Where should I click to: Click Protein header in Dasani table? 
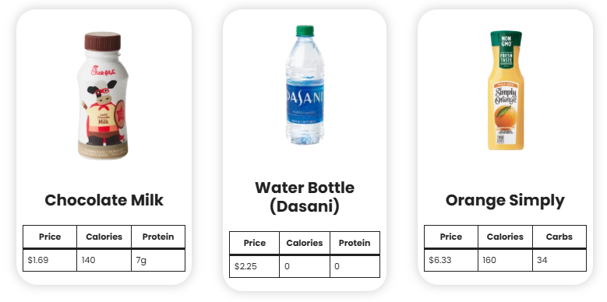coord(355,243)
